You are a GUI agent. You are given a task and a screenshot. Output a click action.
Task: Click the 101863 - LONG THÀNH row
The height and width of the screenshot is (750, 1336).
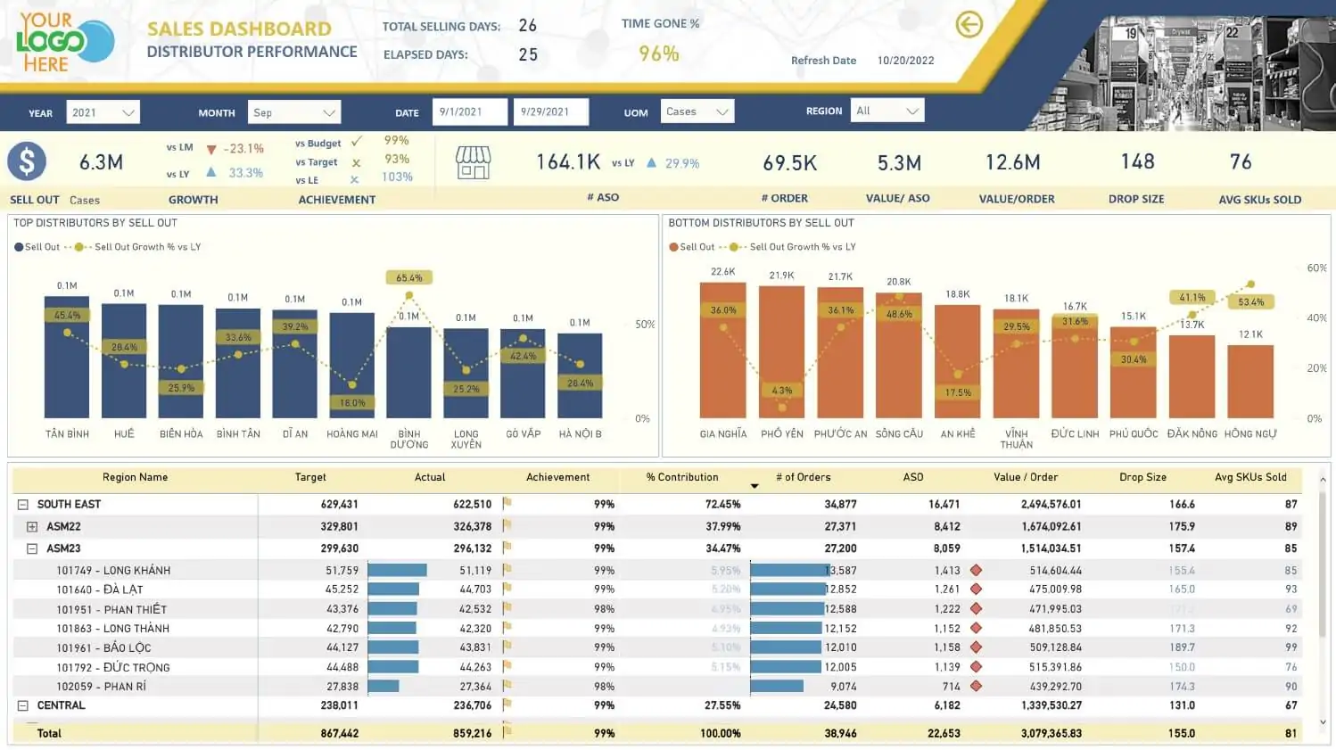click(x=657, y=628)
